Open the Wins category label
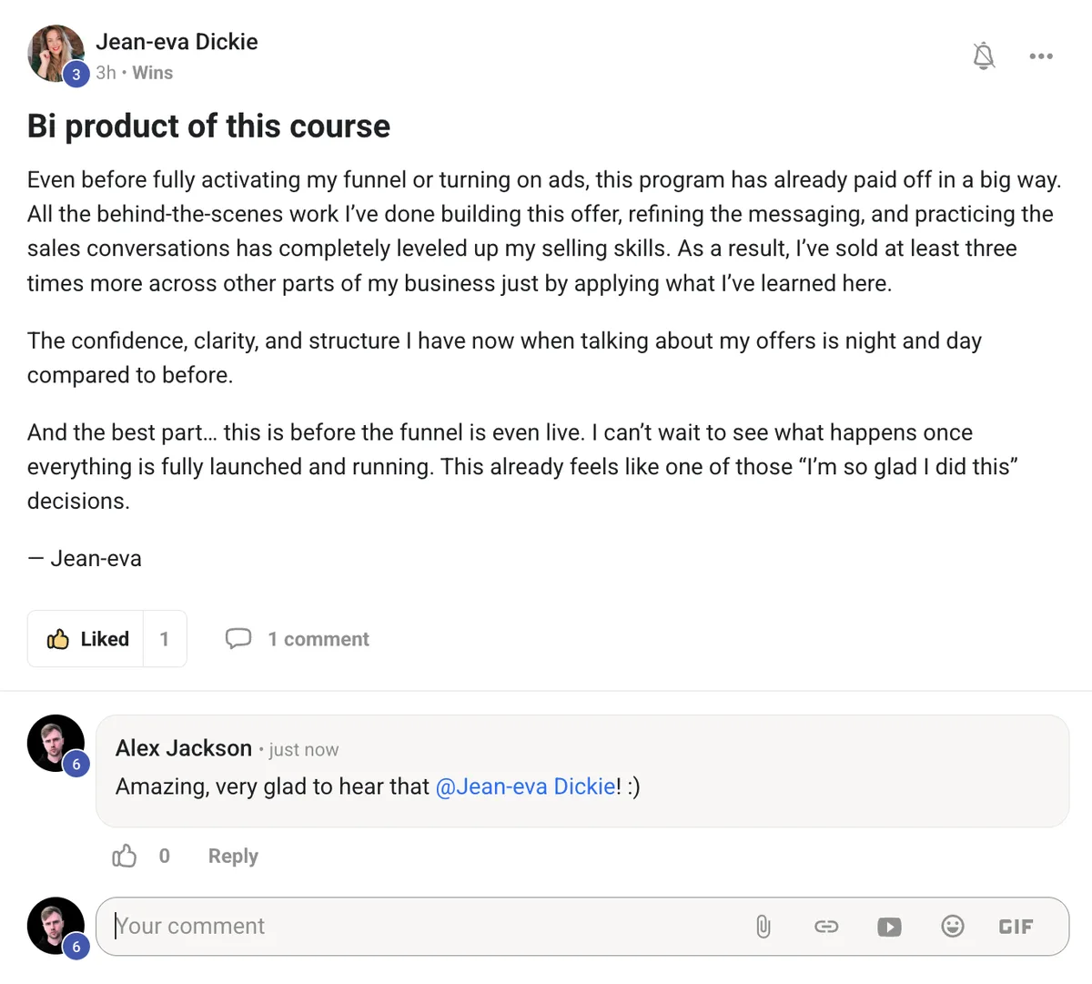This screenshot has width=1092, height=984. point(152,73)
